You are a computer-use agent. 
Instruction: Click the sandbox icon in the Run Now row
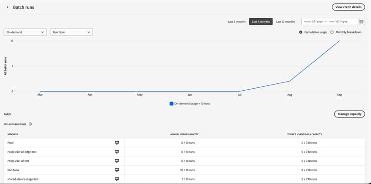pyautogui.click(x=116, y=170)
